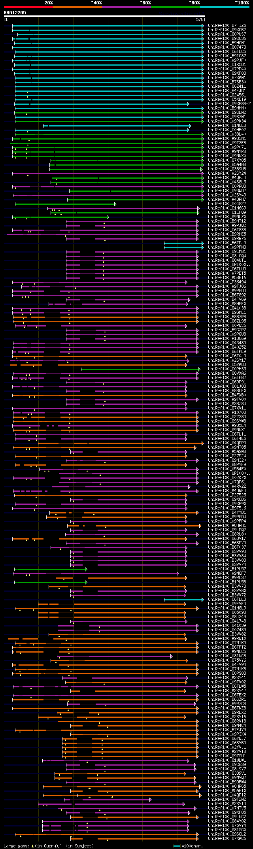Click the Large gaps legend text
Image resolution: width=253 pixels, height=849 pixels.
[49, 846]
